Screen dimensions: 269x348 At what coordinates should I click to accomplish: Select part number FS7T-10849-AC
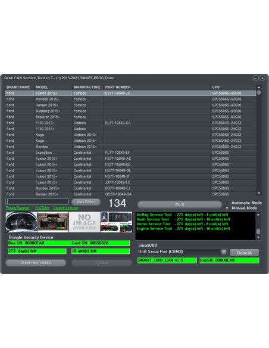pyautogui.click(x=118, y=159)
